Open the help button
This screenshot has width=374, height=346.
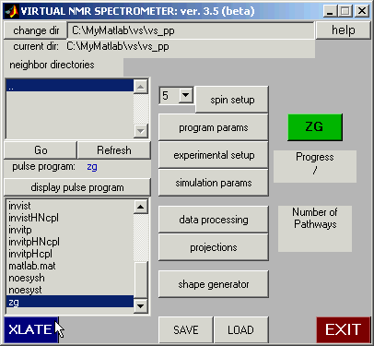pyautogui.click(x=343, y=30)
